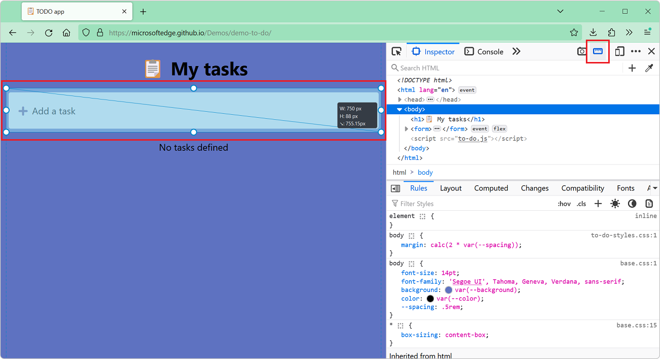Viewport: 660px width, 359px height.
Task: Open the Computed sidebar tab
Action: coord(491,188)
